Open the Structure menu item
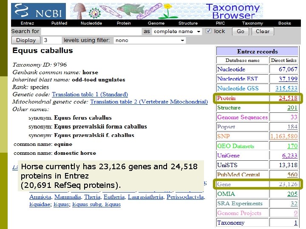The width and height of the screenshot is (306, 229). click(x=188, y=23)
